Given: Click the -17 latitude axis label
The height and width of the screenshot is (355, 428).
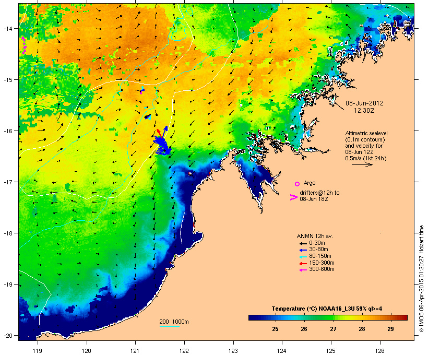Looking at the screenshot, I should (7, 182).
